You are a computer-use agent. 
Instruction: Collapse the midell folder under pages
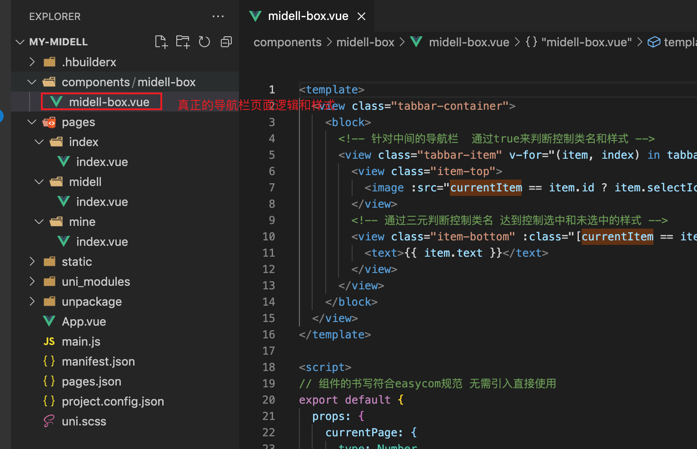(40, 181)
